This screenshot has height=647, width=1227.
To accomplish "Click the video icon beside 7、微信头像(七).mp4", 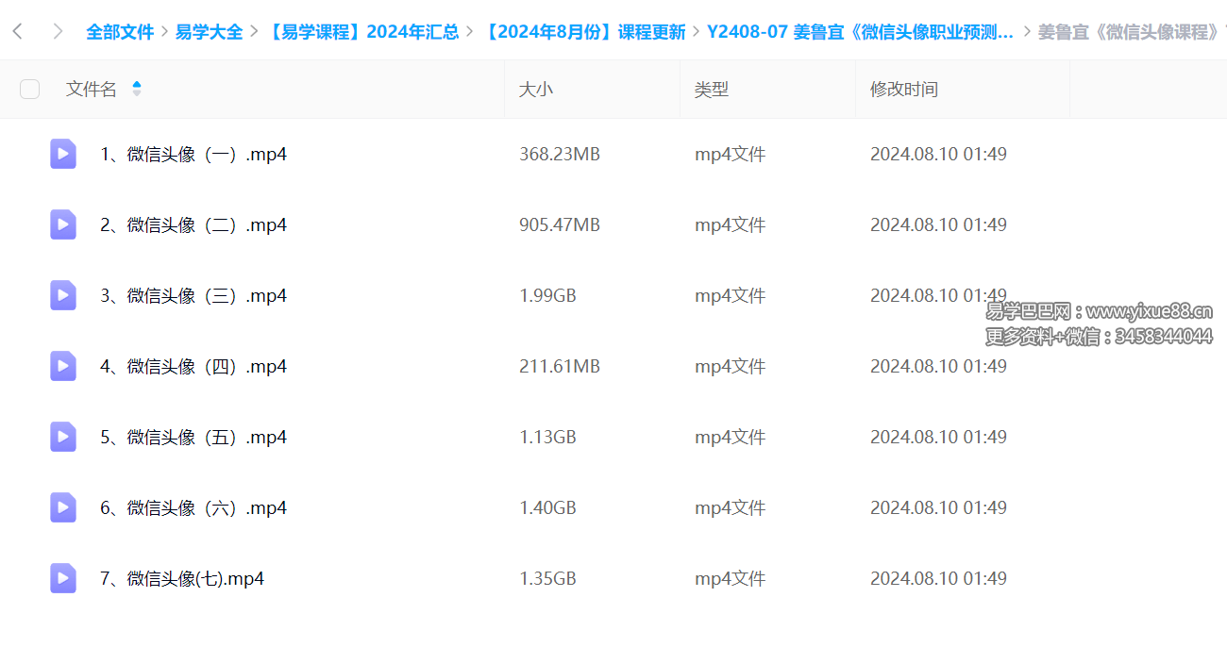I will (x=62, y=578).
